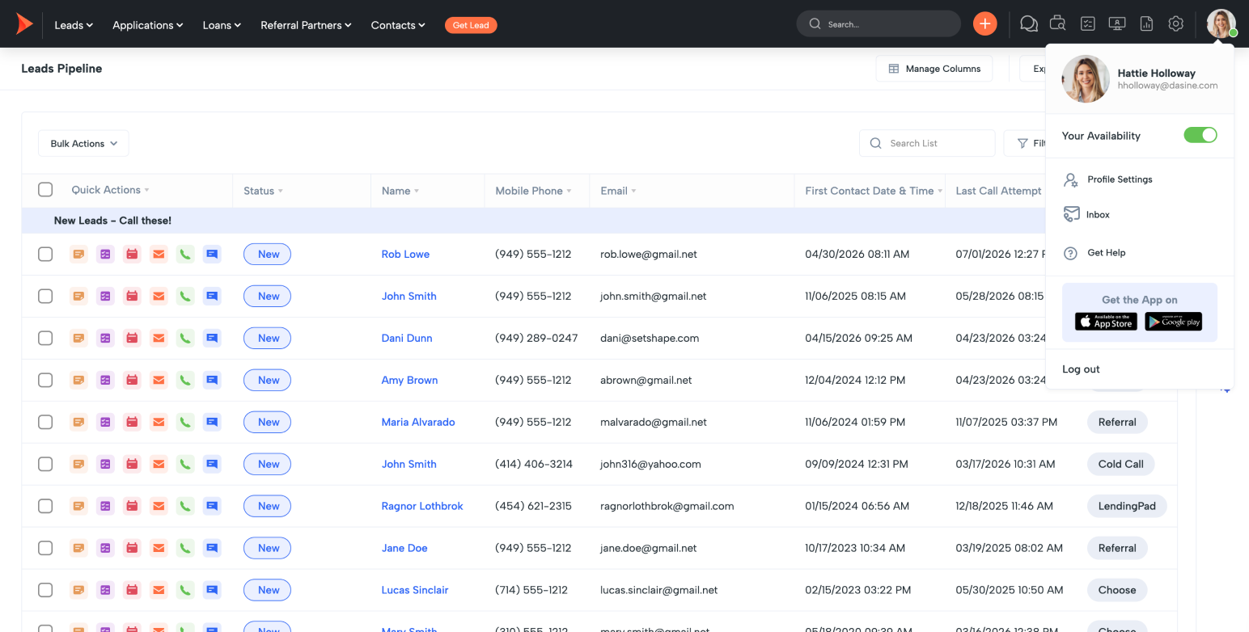
Task: Check the select-all checkbox in table header
Action: point(45,189)
